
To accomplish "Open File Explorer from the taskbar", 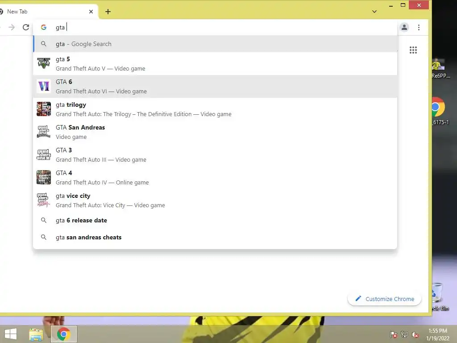I will click(x=36, y=334).
